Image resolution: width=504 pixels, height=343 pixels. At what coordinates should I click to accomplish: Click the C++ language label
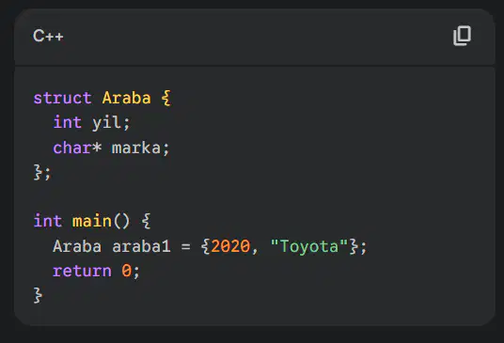[x=48, y=36]
